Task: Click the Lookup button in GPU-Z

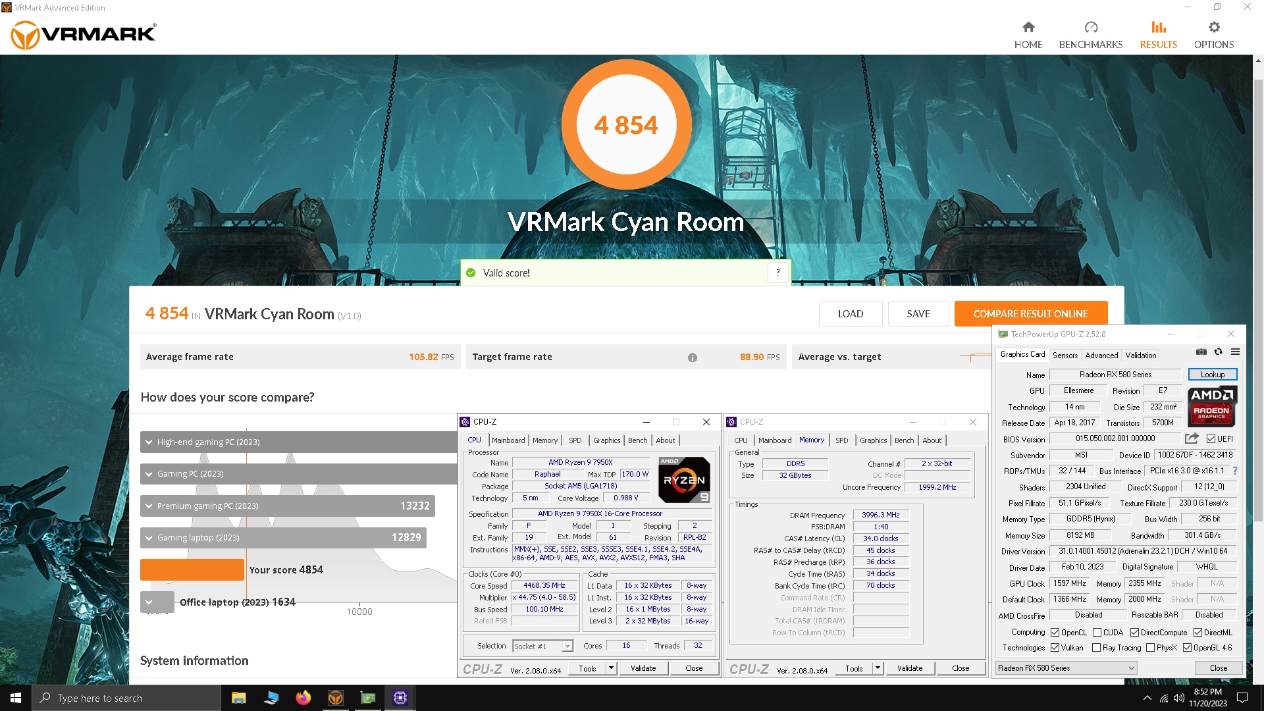Action: click(x=1212, y=375)
